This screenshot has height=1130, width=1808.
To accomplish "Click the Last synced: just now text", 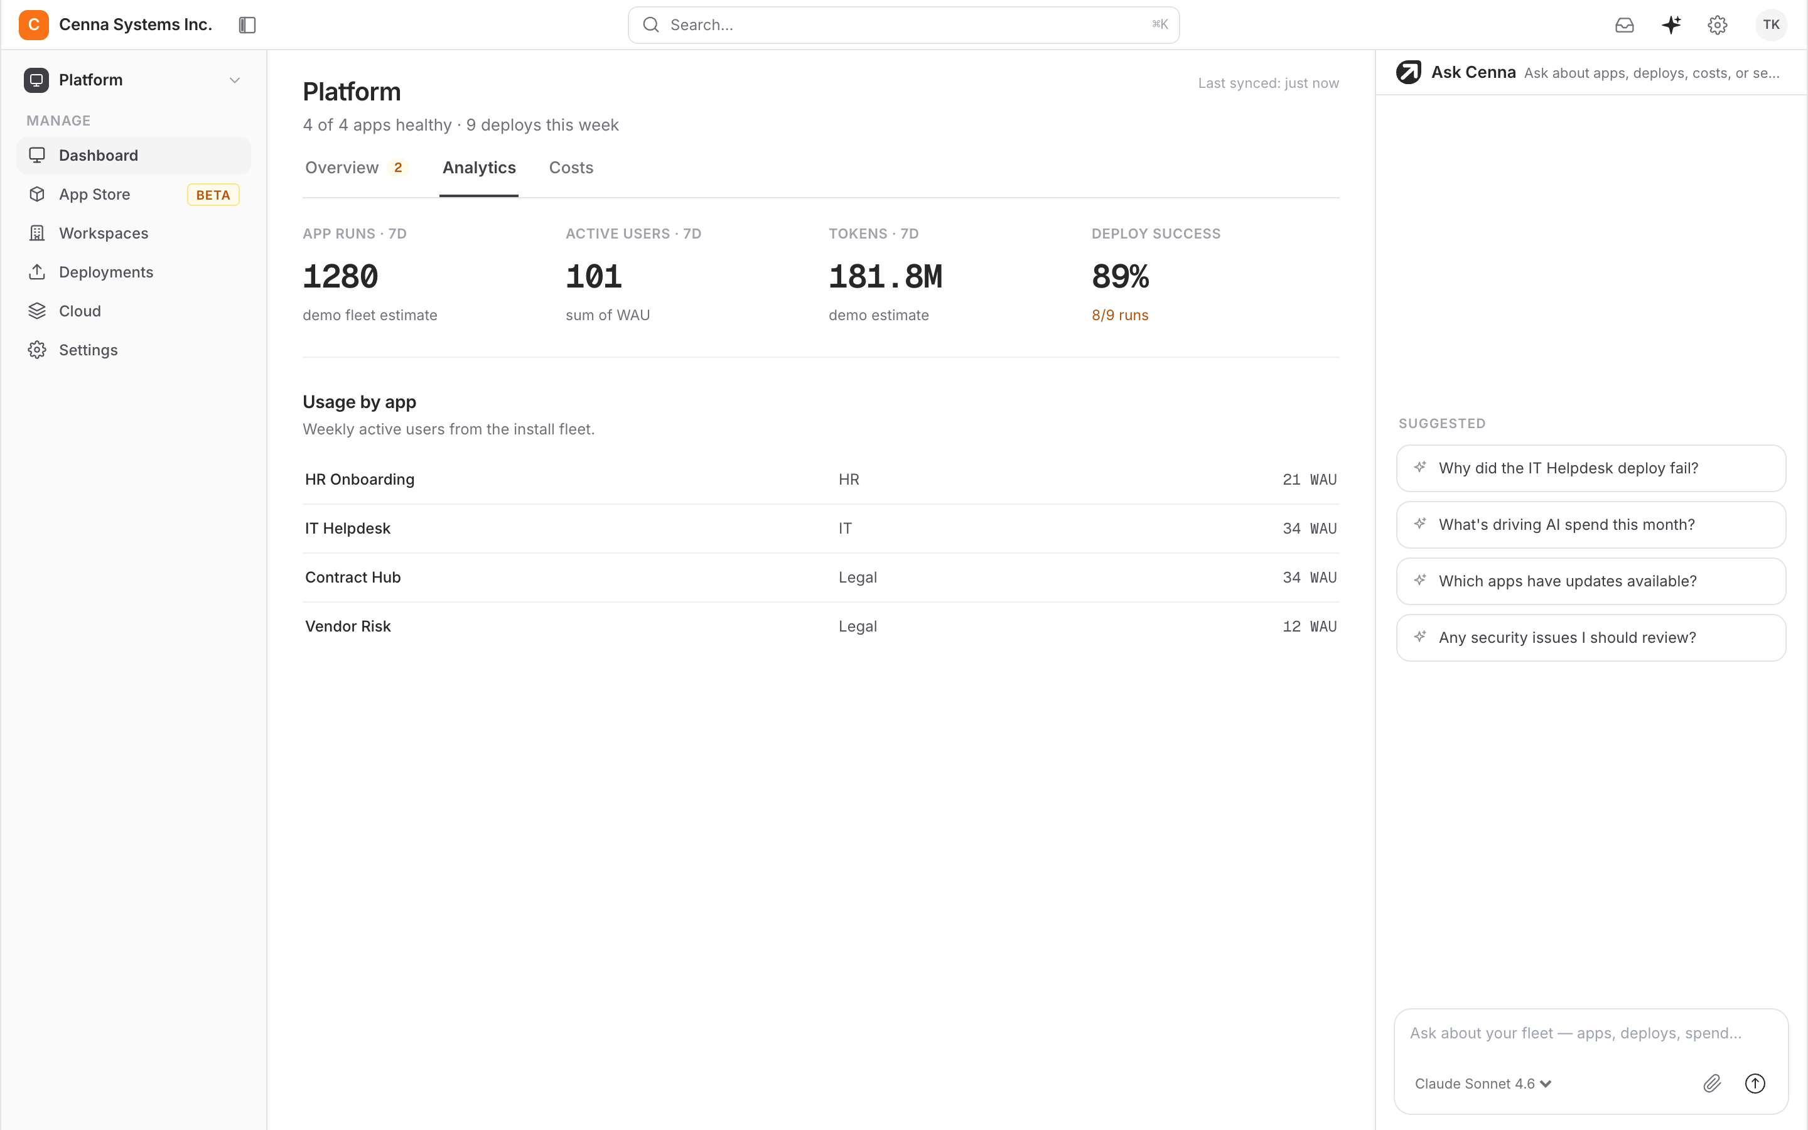I will tap(1268, 83).
